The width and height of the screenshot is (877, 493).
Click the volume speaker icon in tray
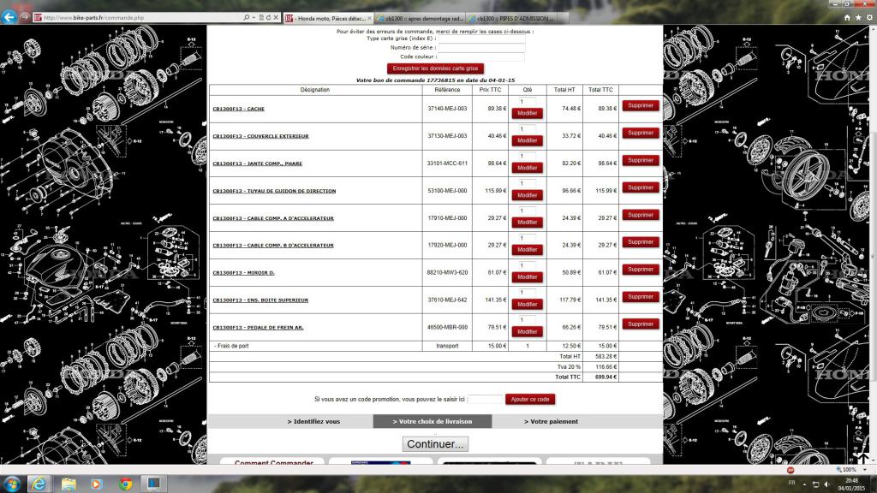point(827,484)
